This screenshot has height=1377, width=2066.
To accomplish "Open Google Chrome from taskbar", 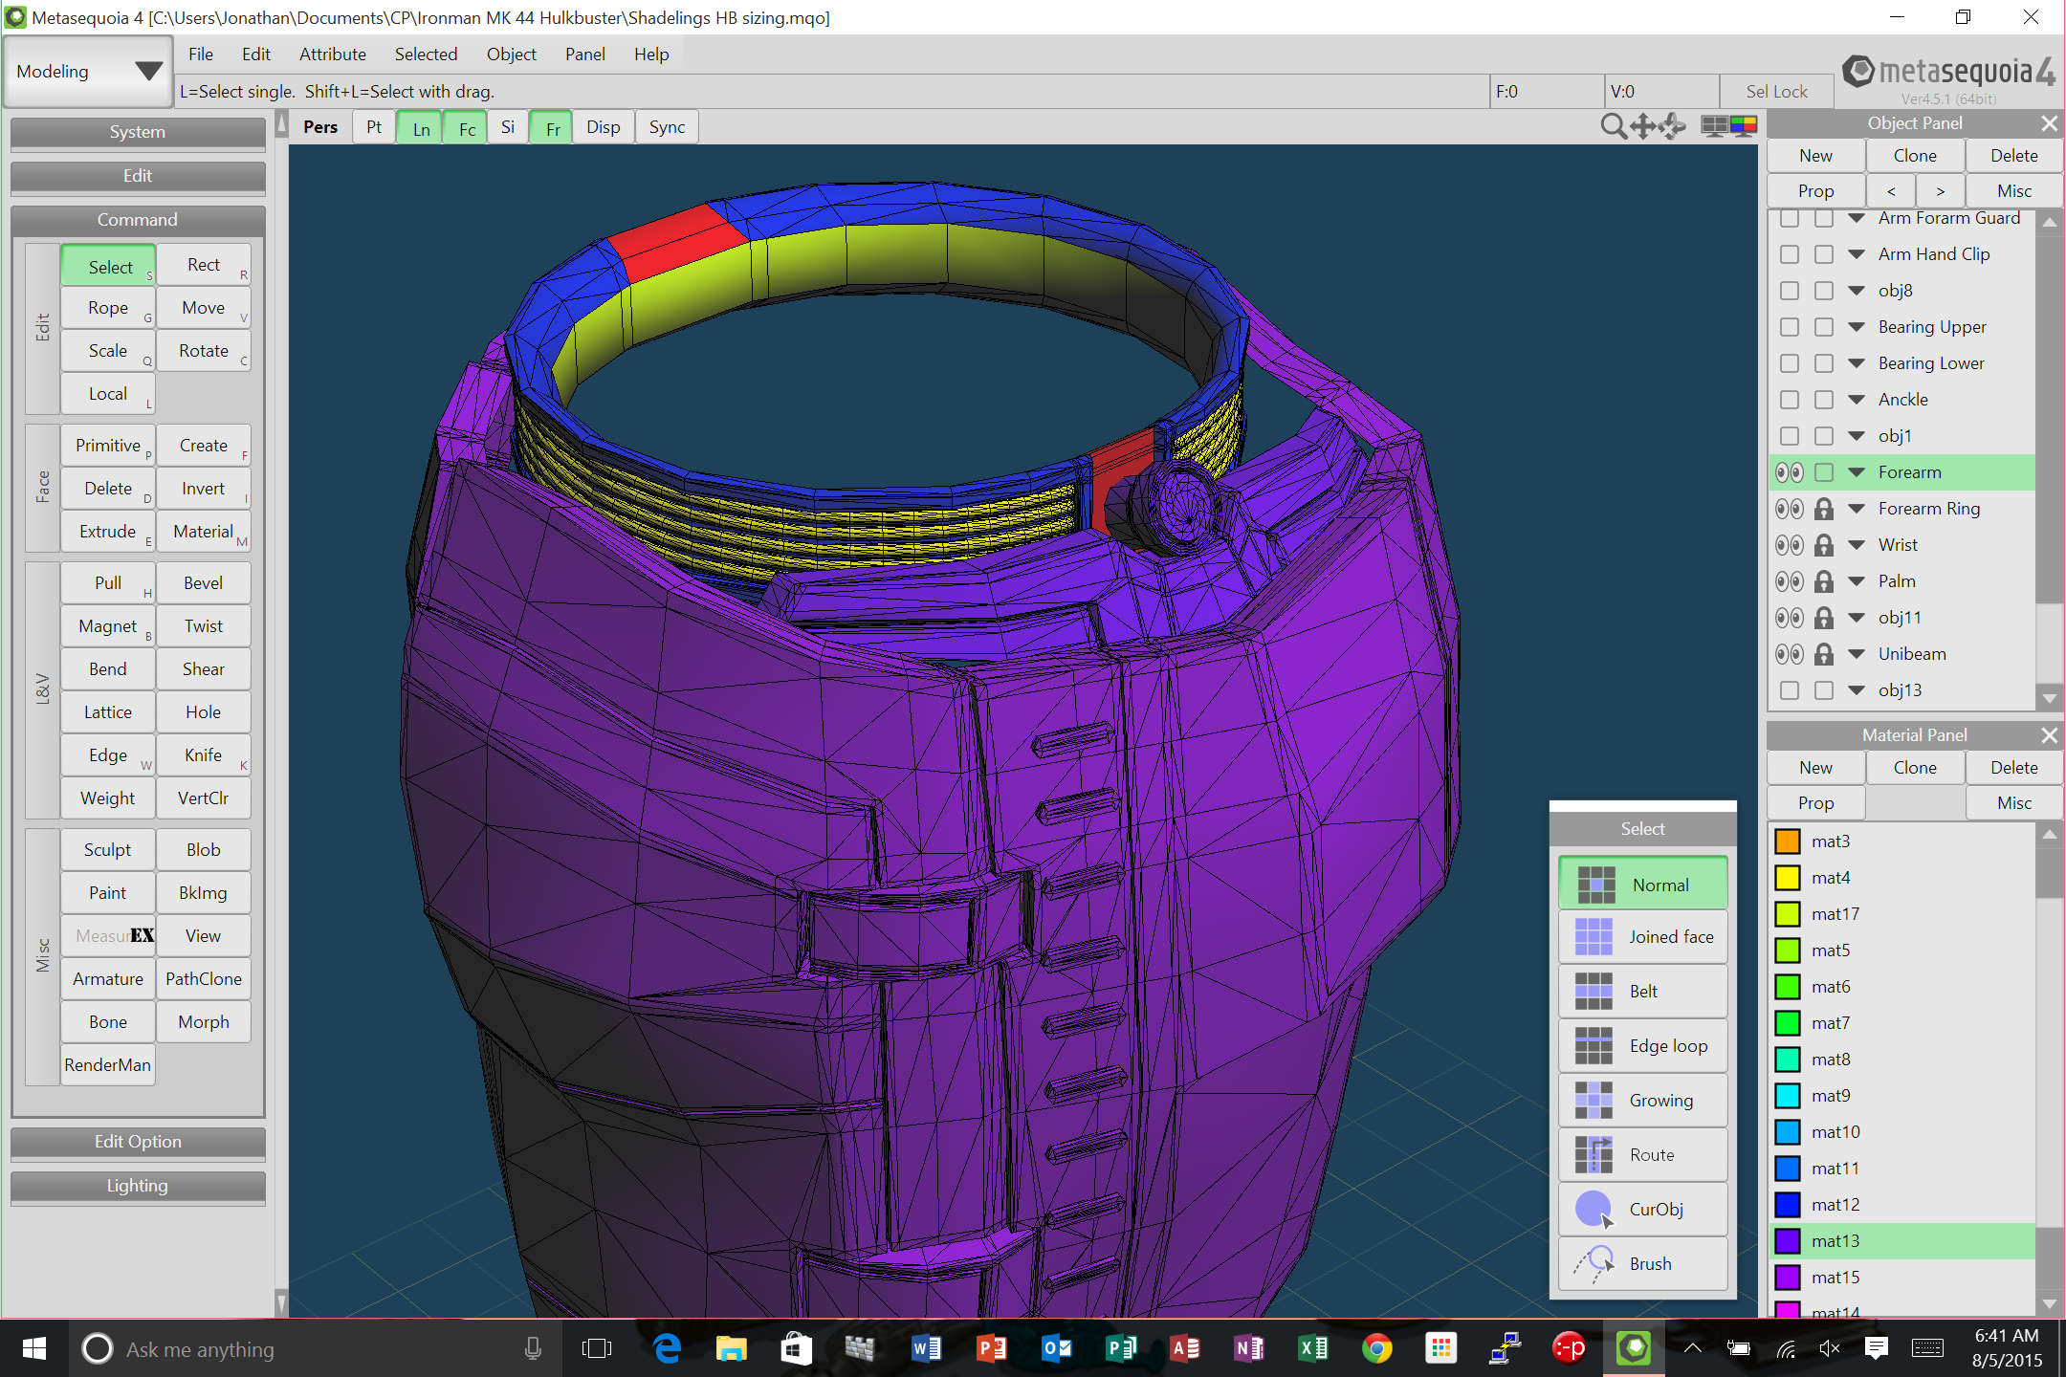I will coord(1376,1349).
